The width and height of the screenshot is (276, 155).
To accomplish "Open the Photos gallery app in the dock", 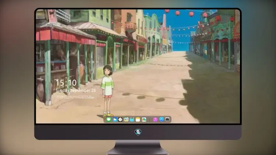I will click(144, 119).
